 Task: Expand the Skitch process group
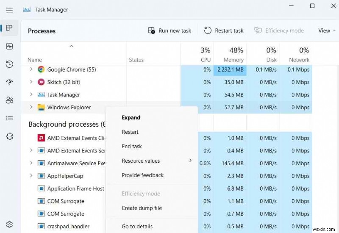click(x=31, y=82)
